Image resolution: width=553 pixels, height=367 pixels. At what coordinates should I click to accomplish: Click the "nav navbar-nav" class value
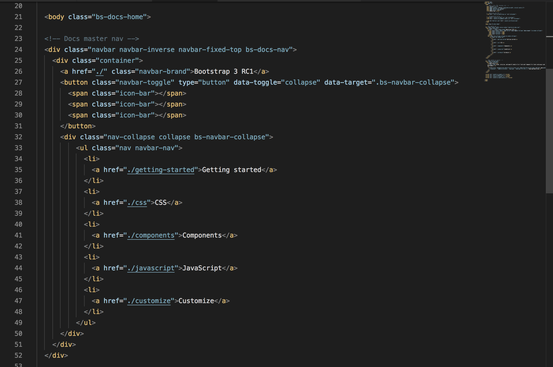pyautogui.click(x=147, y=148)
